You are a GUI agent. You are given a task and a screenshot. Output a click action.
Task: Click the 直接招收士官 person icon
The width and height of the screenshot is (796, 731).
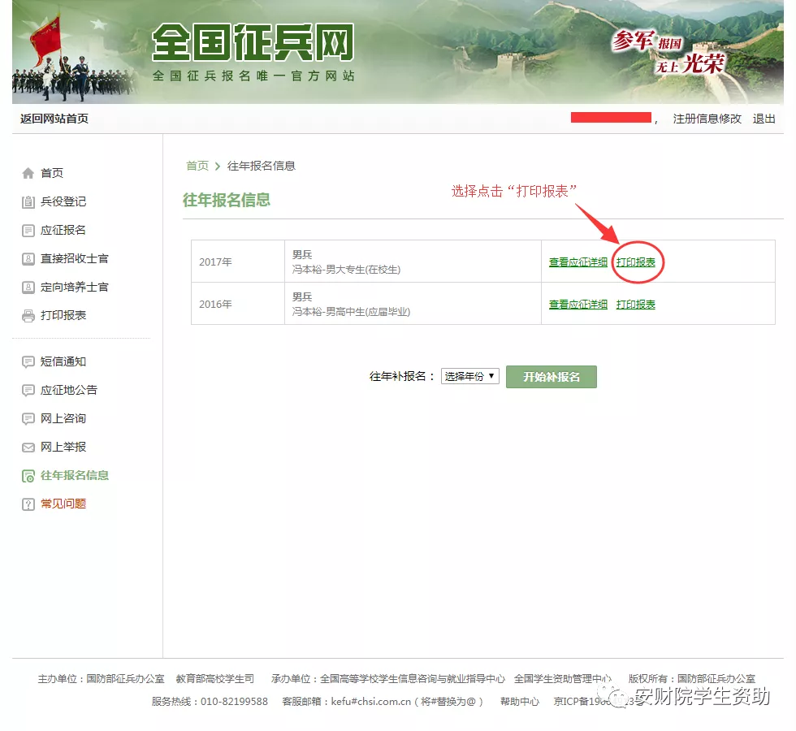pos(28,259)
